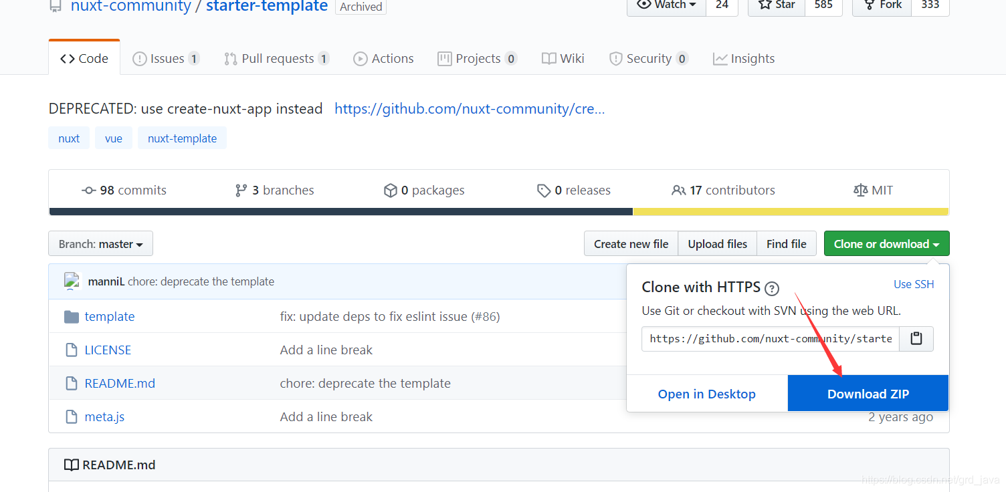Click the packages box icon
The width and height of the screenshot is (1006, 492).
click(x=391, y=191)
